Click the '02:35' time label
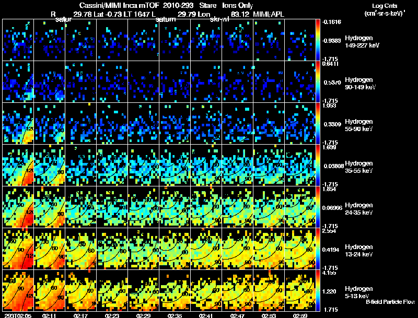The width and height of the screenshot is (418, 318). (x=175, y=315)
